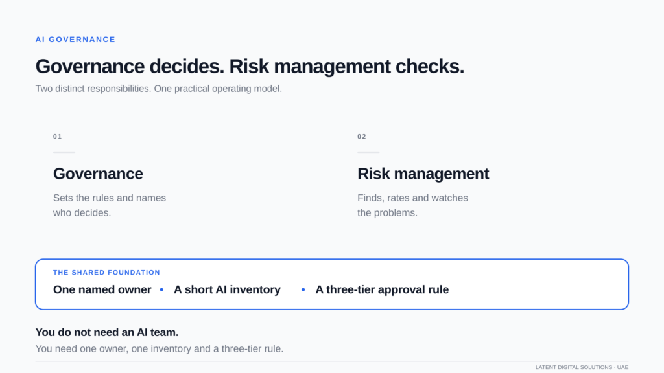Image resolution: width=664 pixels, height=373 pixels.
Task: Click text 'Sets the rules and names who decides.'
Action: [109, 205]
